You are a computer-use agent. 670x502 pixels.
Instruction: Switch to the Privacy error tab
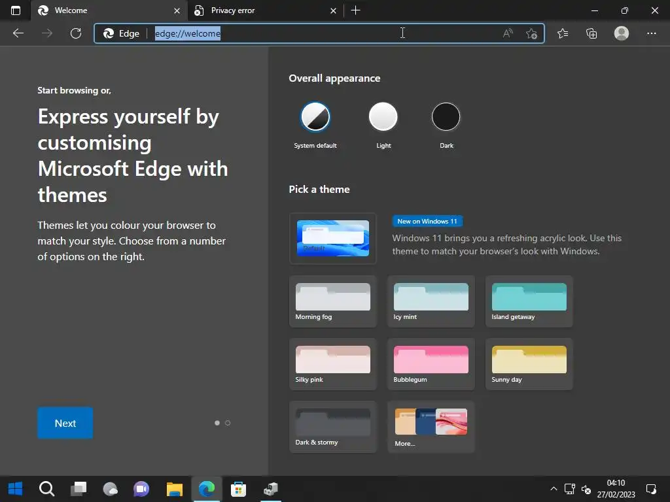[x=266, y=10]
